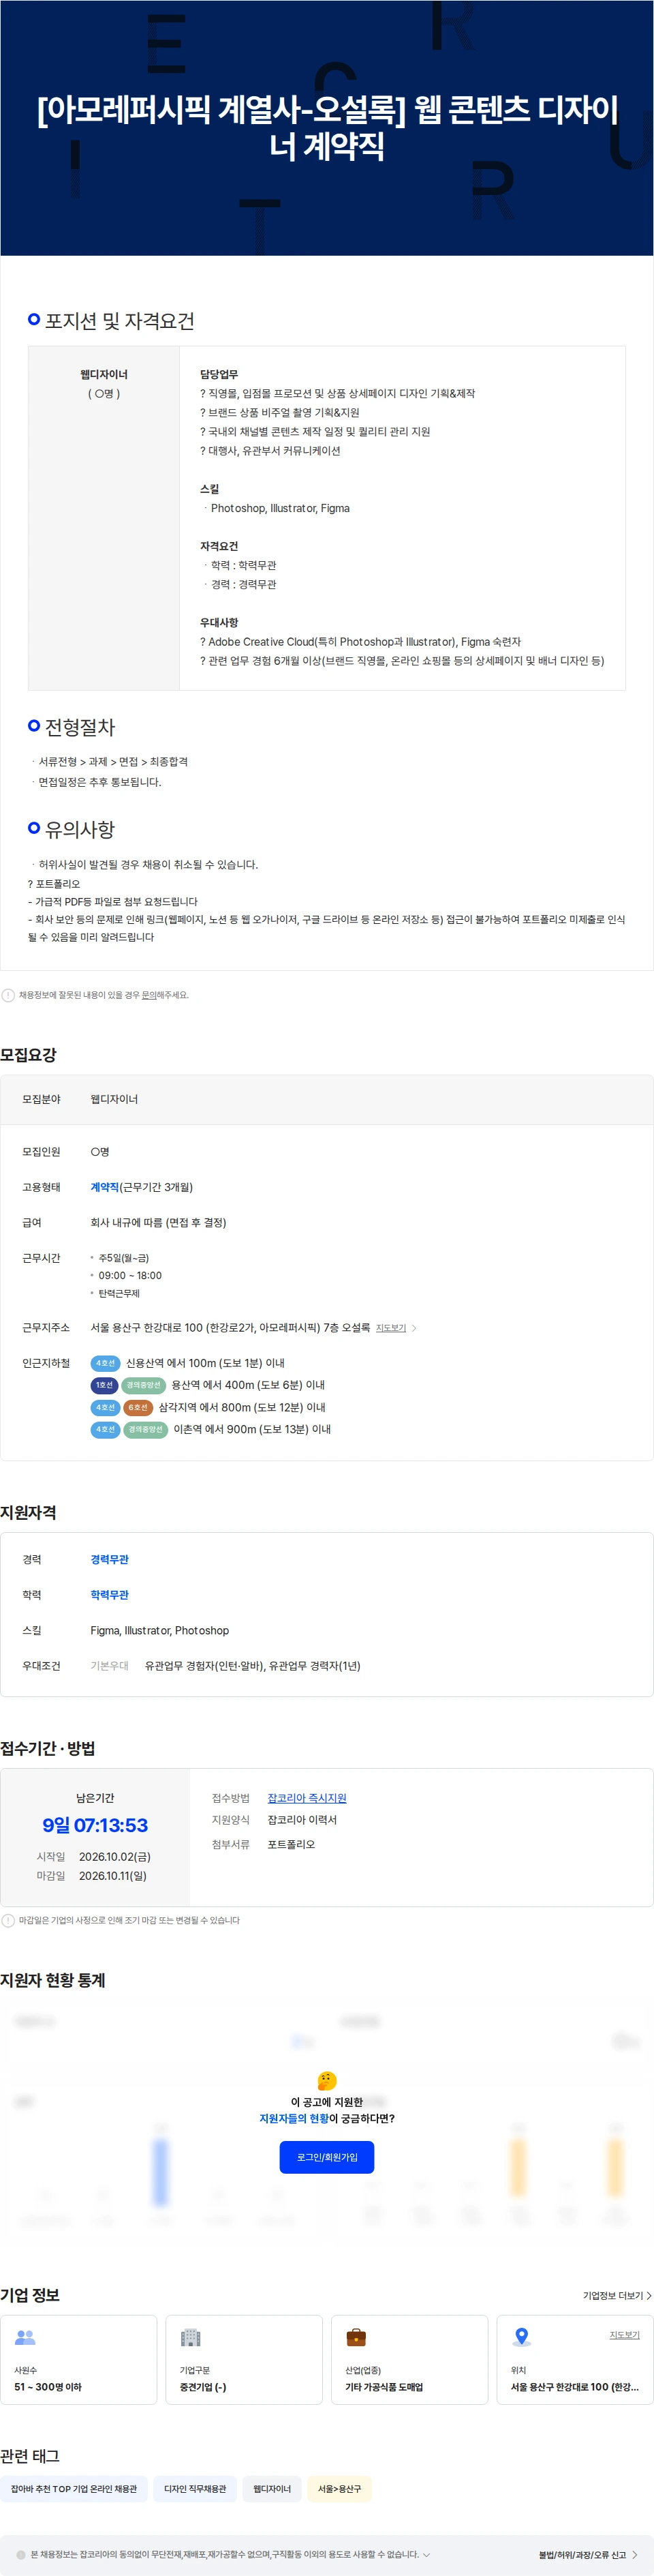The width and height of the screenshot is (654, 2576).
Task: Click '가급적 PDF등 파일로 첨부 요청드립니다' line
Action: [113, 902]
